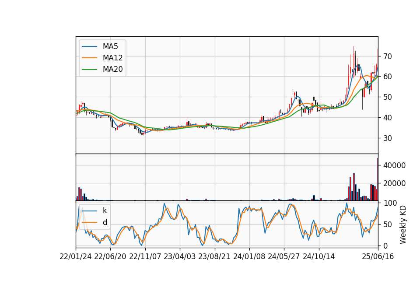
Task: Click the orange d legend line sample
Action: click(89, 222)
